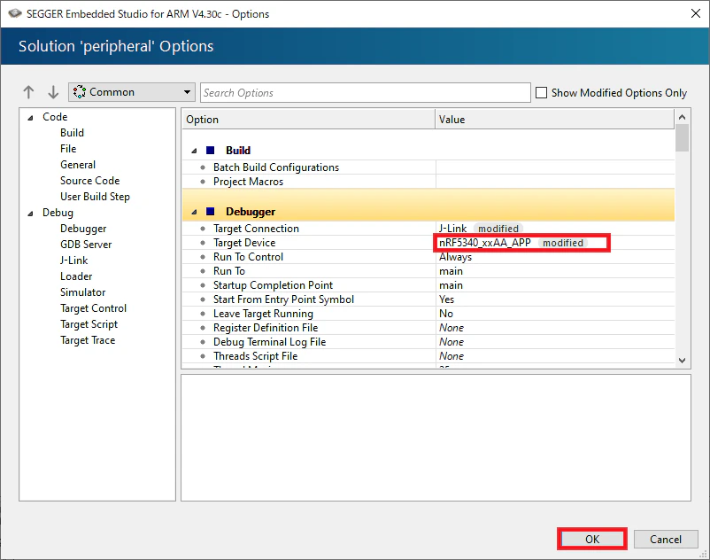This screenshot has height=560, width=710.
Task: Click the Debugger group blue square icon
Action: click(x=210, y=211)
